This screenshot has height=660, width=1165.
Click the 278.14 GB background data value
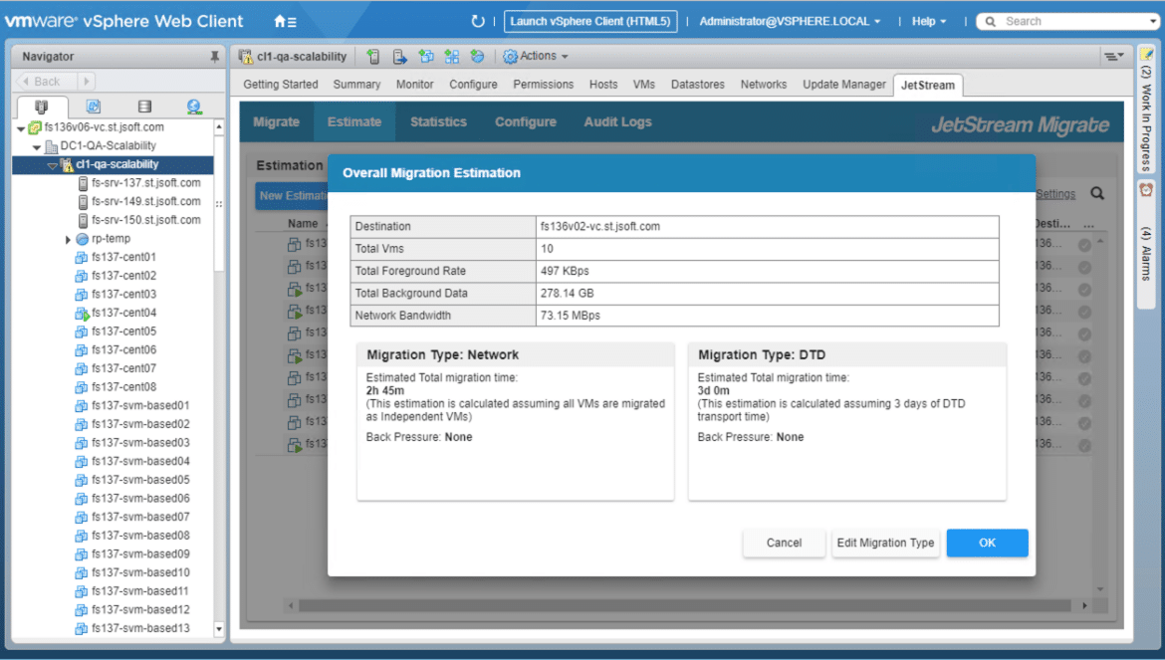pos(567,294)
